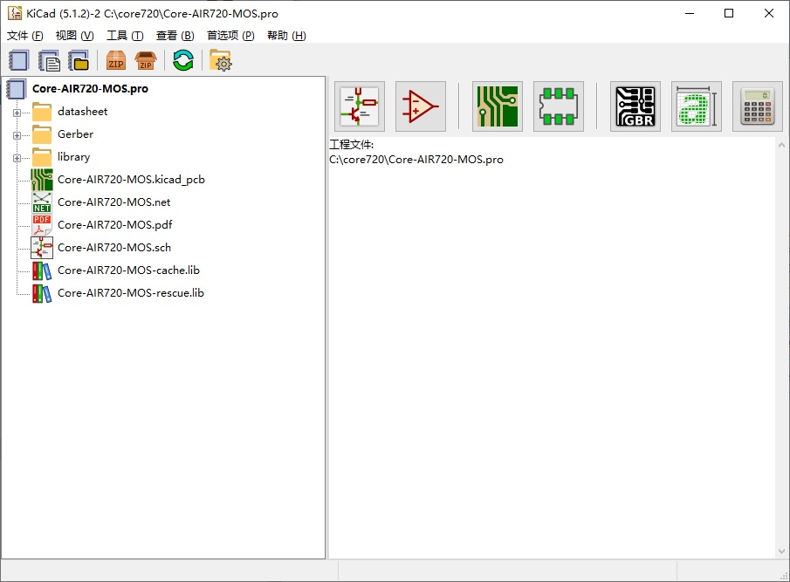Open the 帮助 (H) menu
The height and width of the screenshot is (582, 790).
coord(286,35)
